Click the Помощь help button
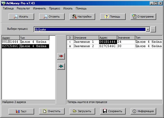The height and width of the screenshot is (118, 164). point(113,17)
